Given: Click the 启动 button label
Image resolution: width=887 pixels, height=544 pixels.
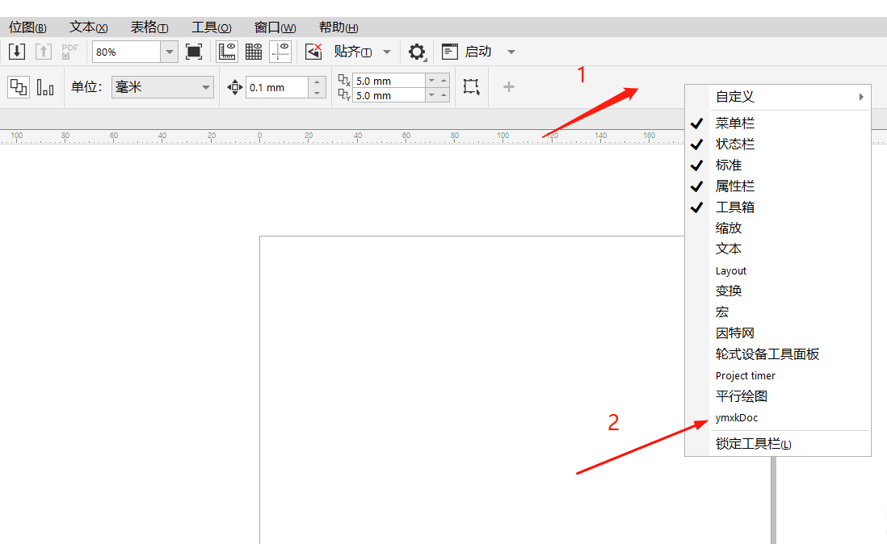Looking at the screenshot, I should pos(478,52).
